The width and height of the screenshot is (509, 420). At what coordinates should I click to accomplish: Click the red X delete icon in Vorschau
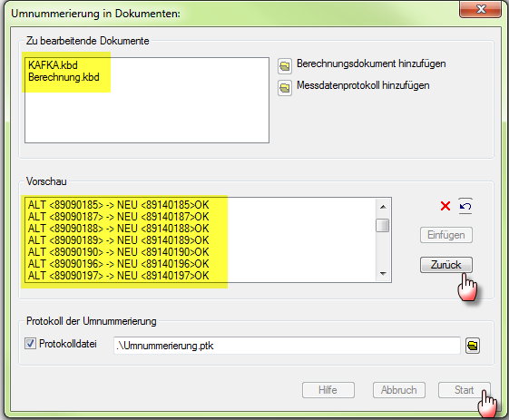(x=445, y=206)
